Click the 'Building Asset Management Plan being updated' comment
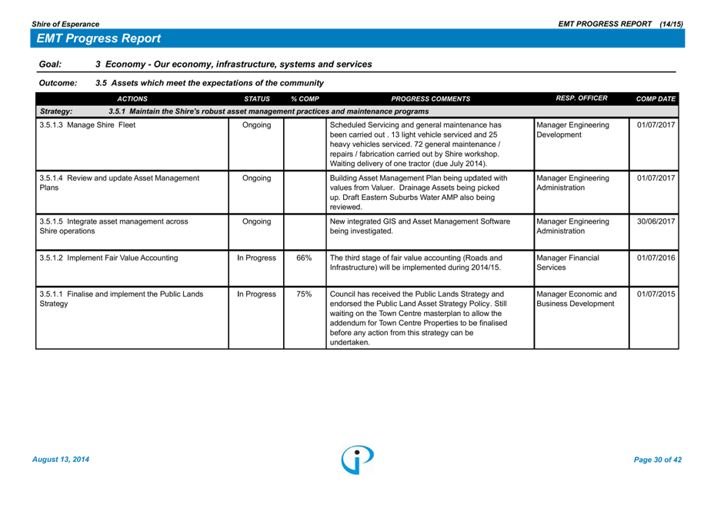The width and height of the screenshot is (714, 505). [x=419, y=192]
